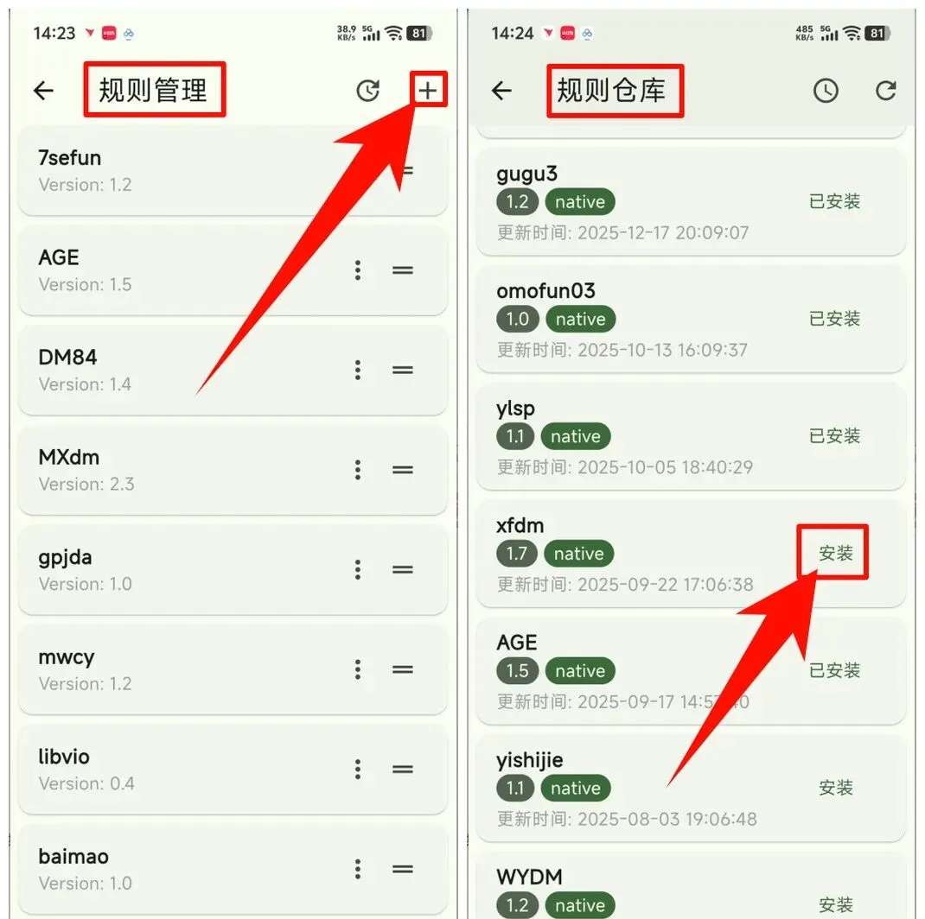Open three-dot menu for AGE rule
Screen dimensions: 925x919
(x=358, y=270)
